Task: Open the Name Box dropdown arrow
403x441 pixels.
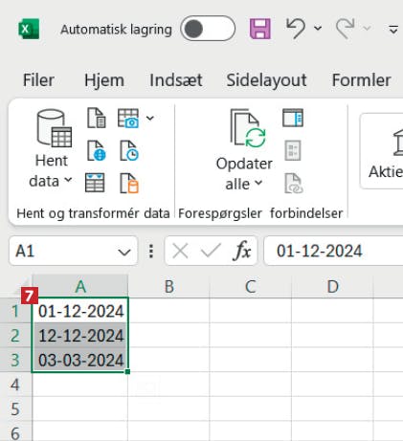Action: [124, 252]
